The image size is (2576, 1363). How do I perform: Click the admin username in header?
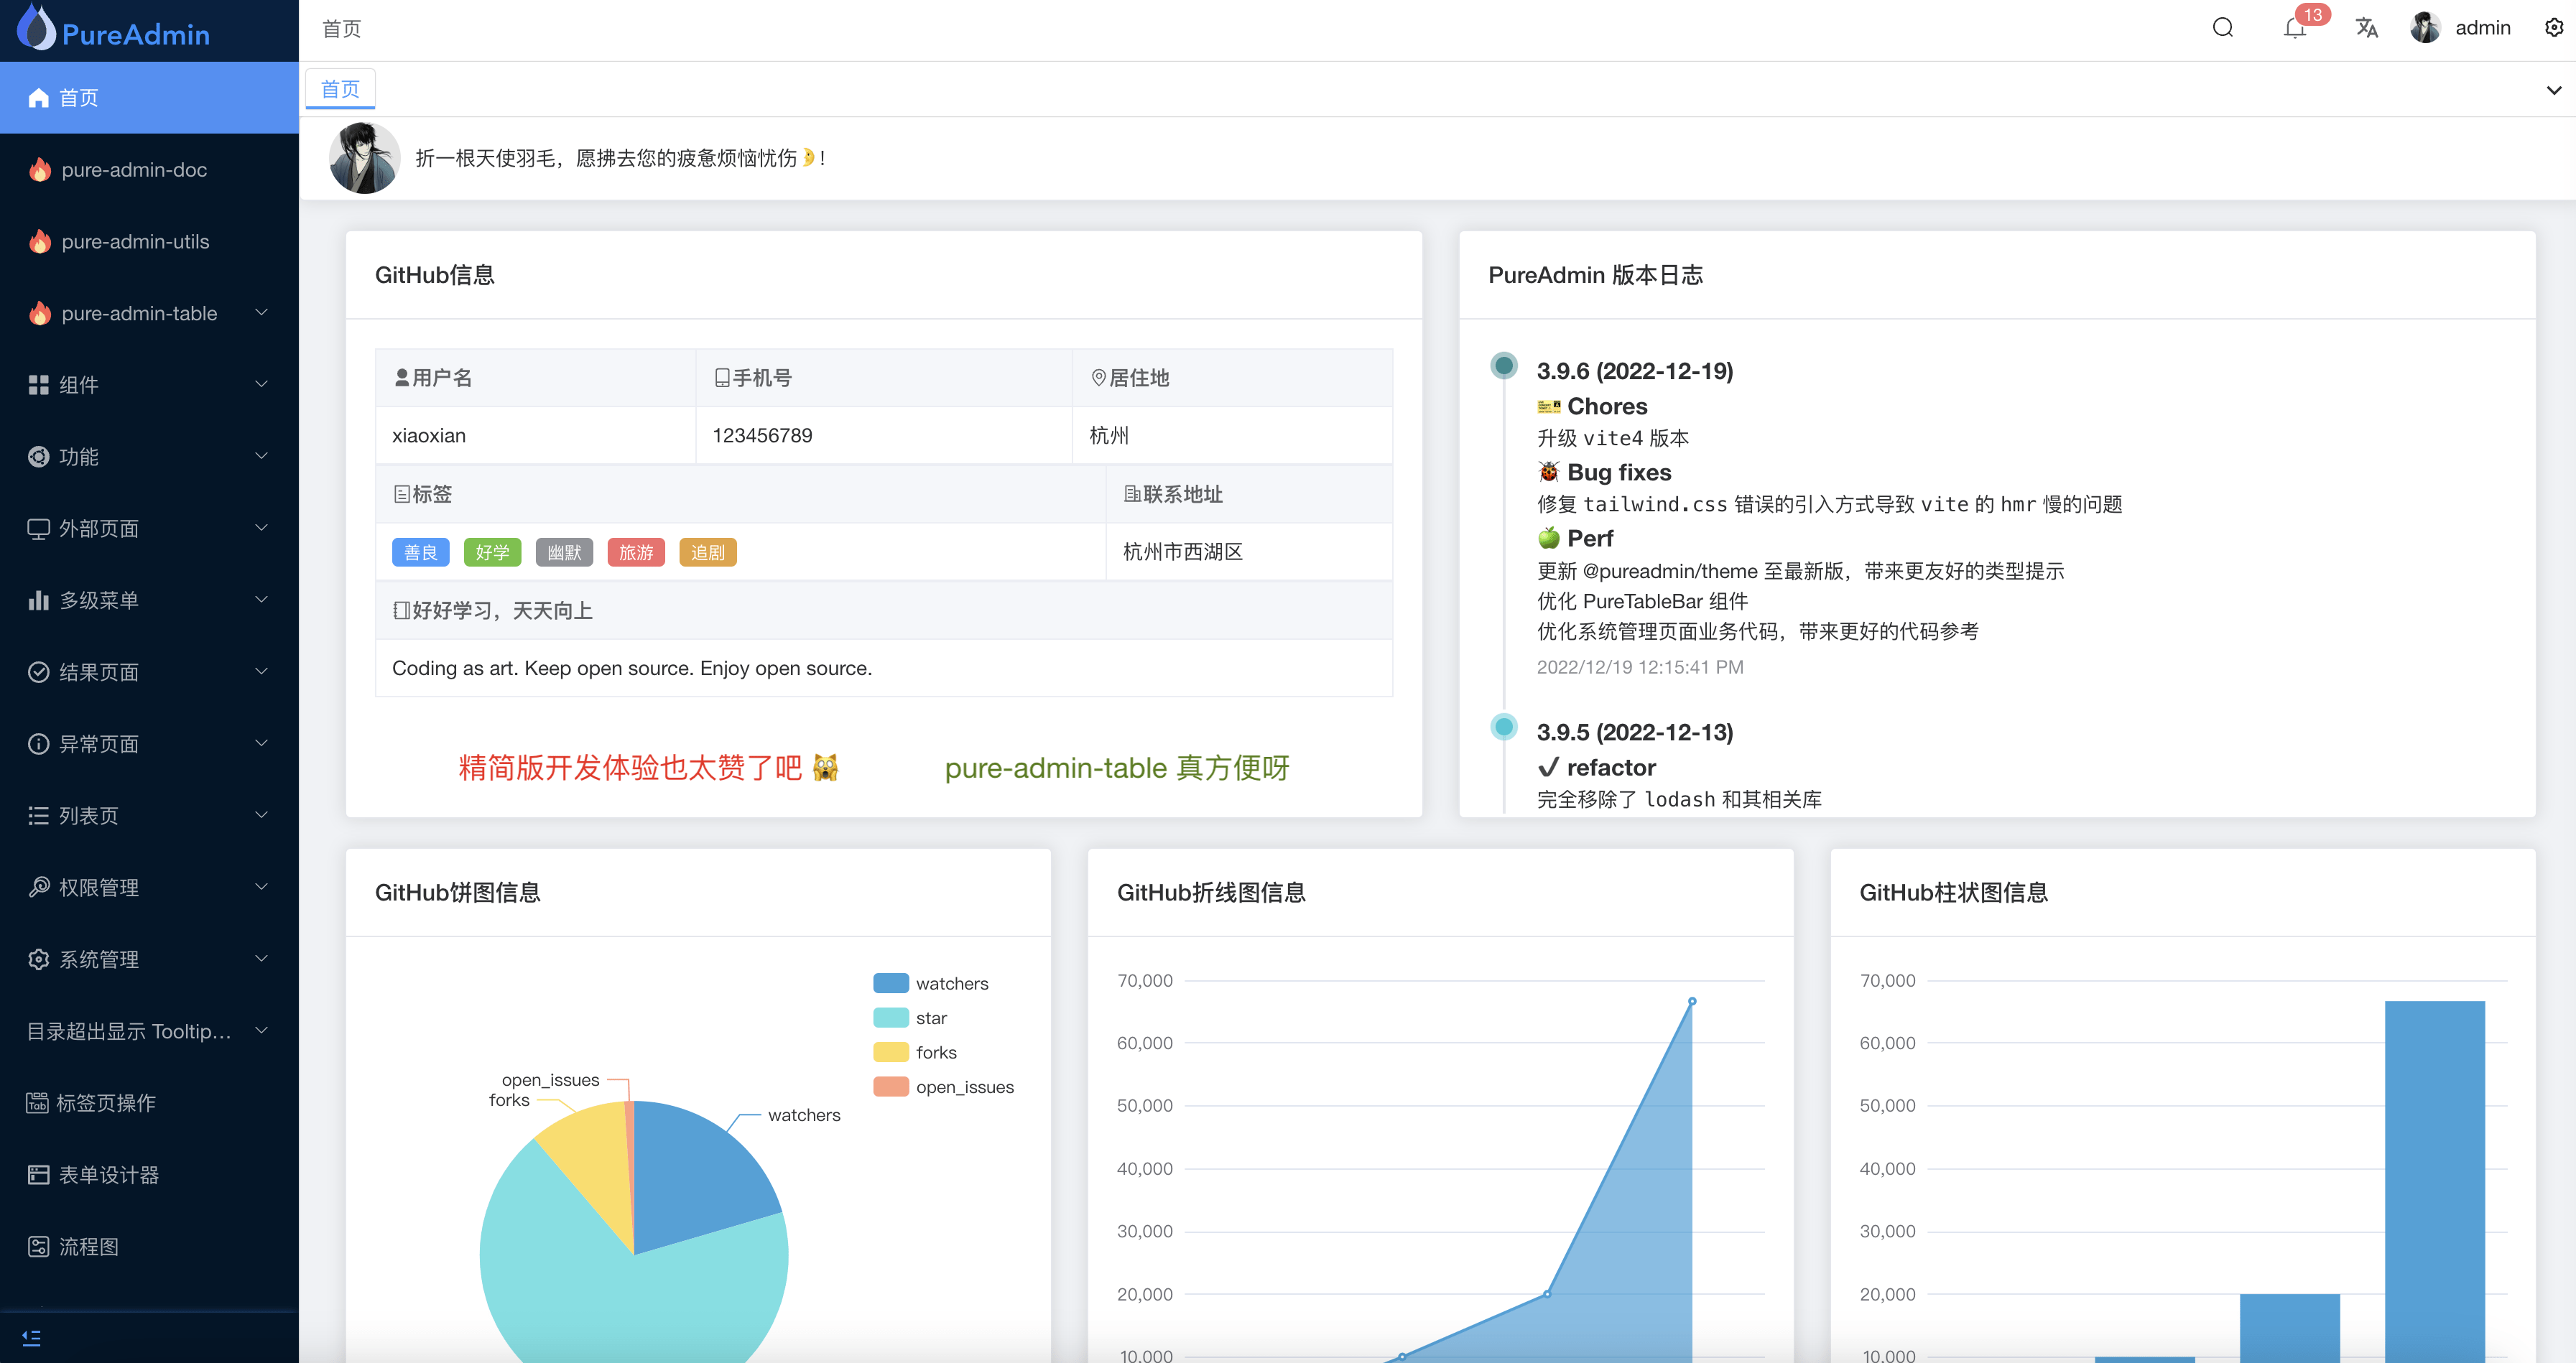[x=2482, y=28]
